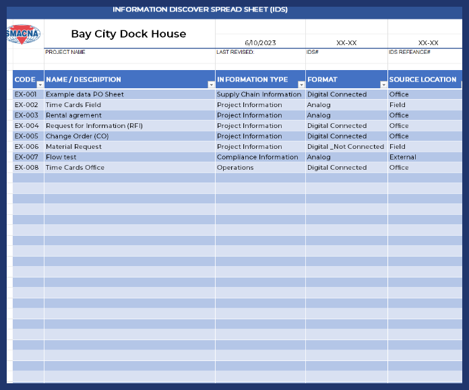The width and height of the screenshot is (469, 390).
Task: Select the Flow test cell
Action: pos(129,158)
